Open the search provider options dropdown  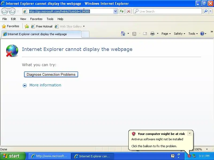click(211, 11)
